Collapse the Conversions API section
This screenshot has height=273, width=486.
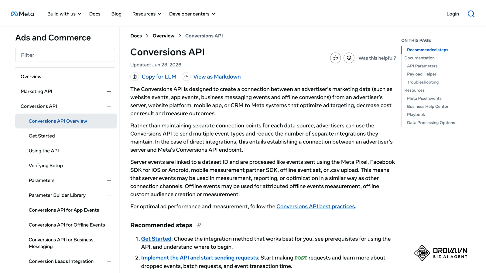coord(109,106)
